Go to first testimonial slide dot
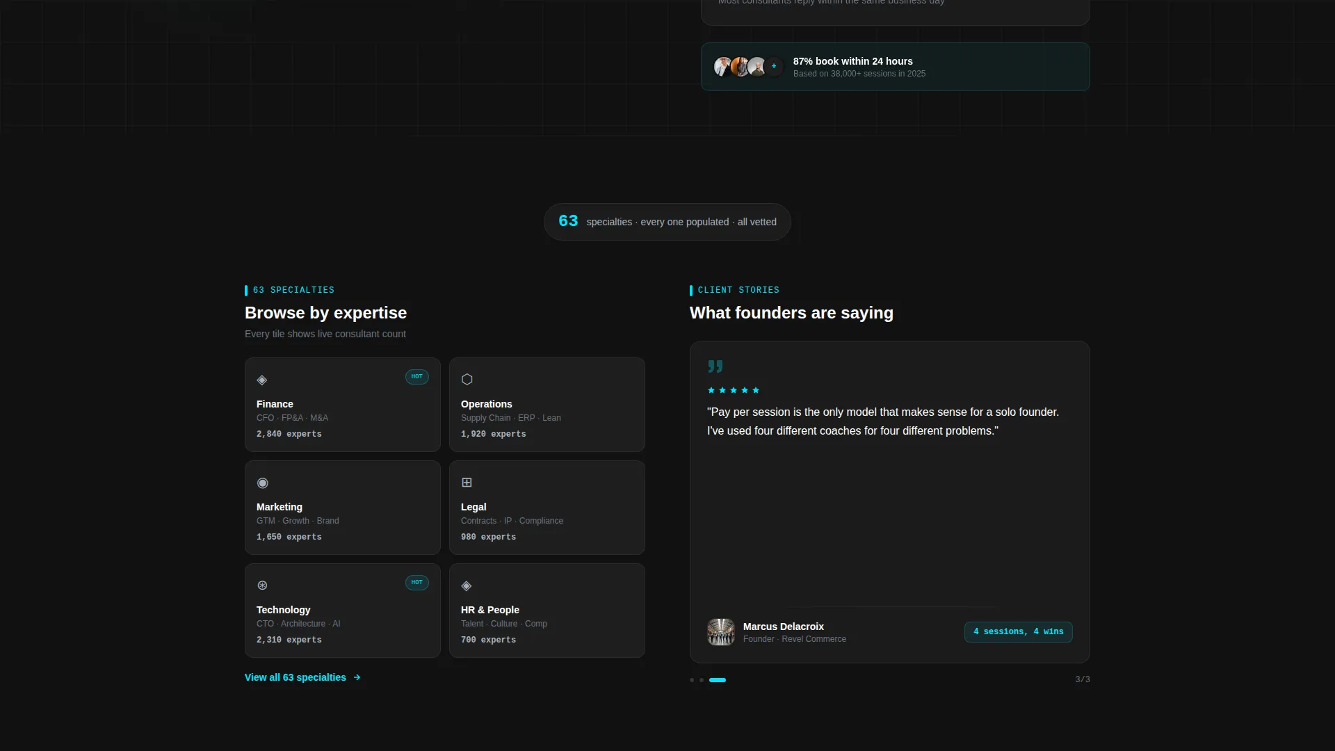 pos(692,680)
